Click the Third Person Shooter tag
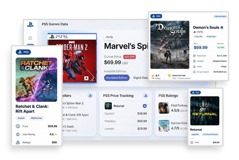239x160 pixels. 210,134
